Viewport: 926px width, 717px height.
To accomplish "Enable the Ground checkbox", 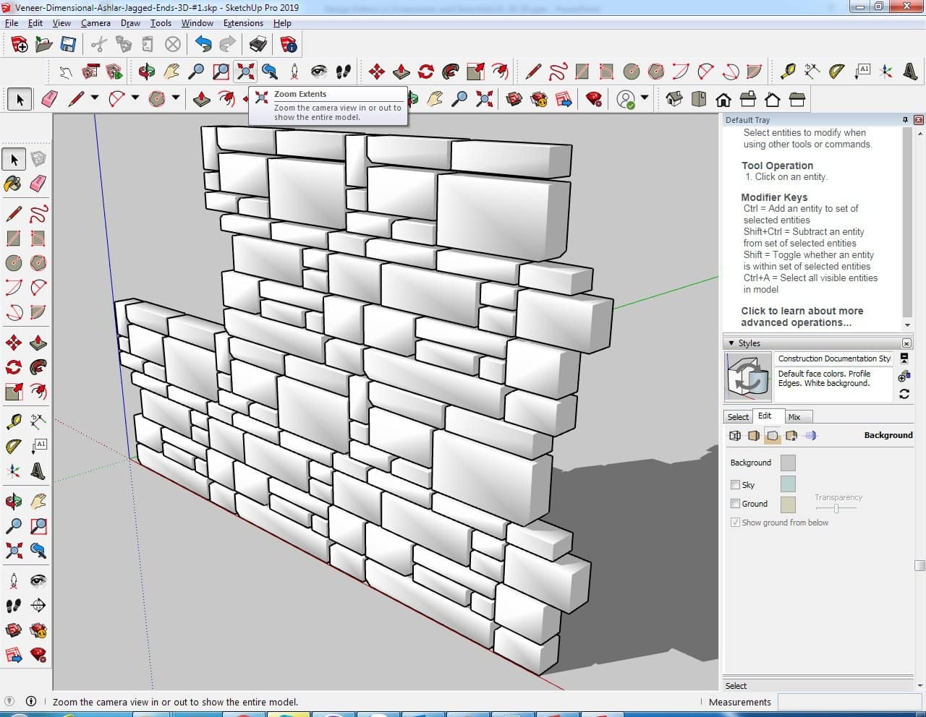I will [736, 504].
